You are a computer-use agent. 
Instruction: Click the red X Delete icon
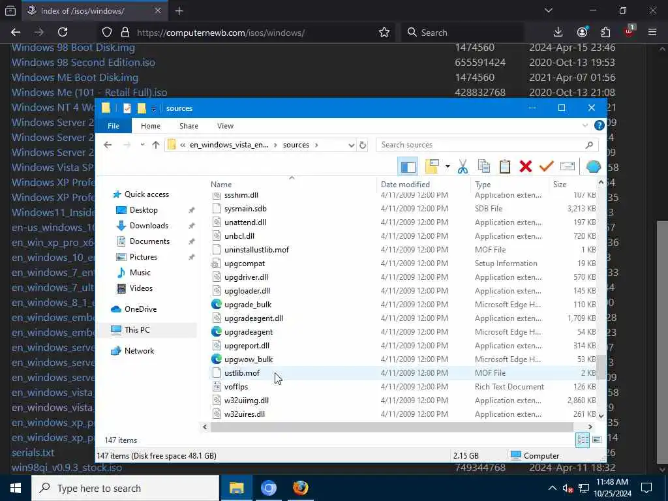coord(525,166)
